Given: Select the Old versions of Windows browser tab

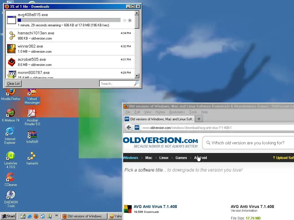Looking at the screenshot, I should click(x=159, y=119).
